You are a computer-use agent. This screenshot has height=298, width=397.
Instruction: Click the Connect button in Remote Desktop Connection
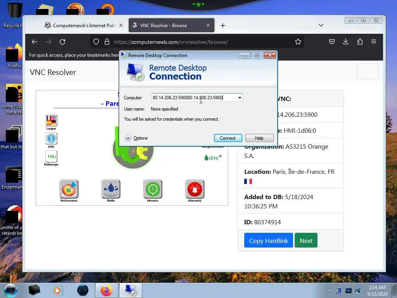[x=228, y=138]
